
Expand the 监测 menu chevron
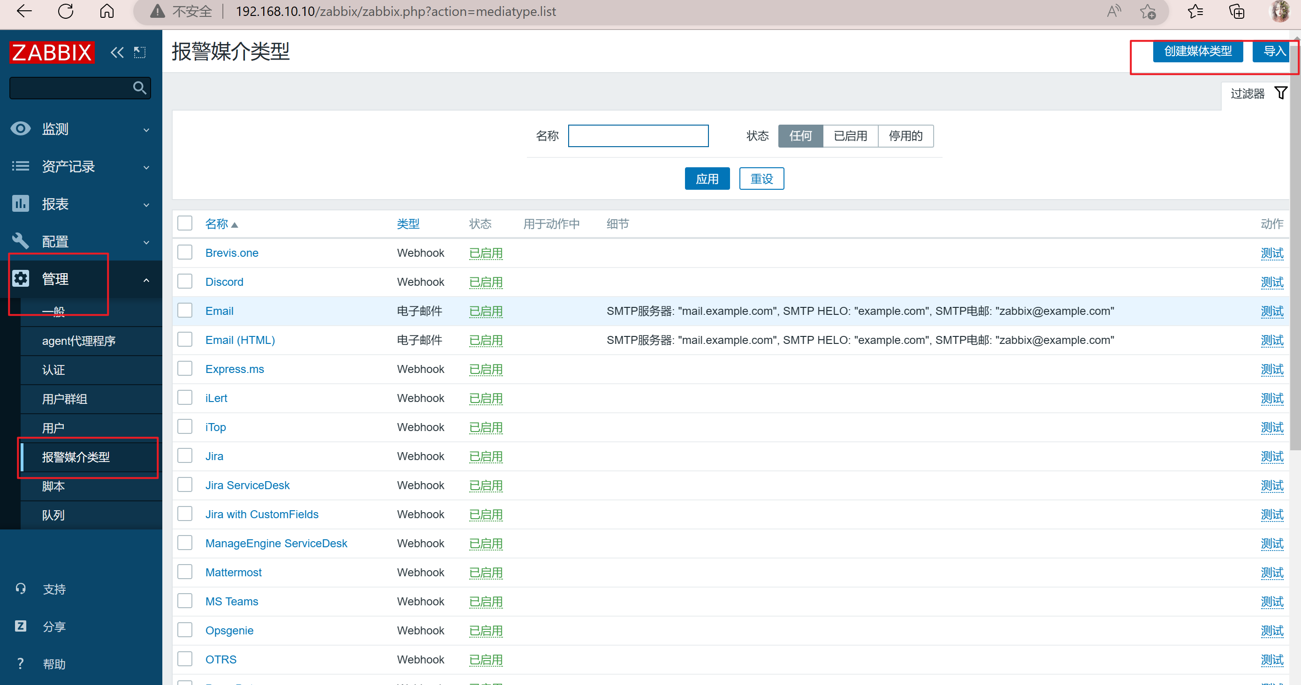[146, 130]
